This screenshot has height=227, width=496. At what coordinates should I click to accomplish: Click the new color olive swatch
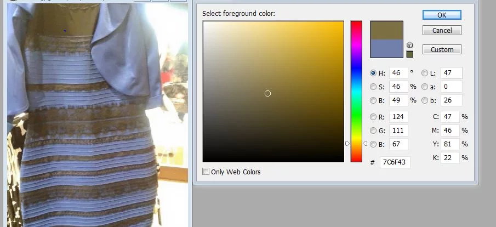click(x=386, y=30)
